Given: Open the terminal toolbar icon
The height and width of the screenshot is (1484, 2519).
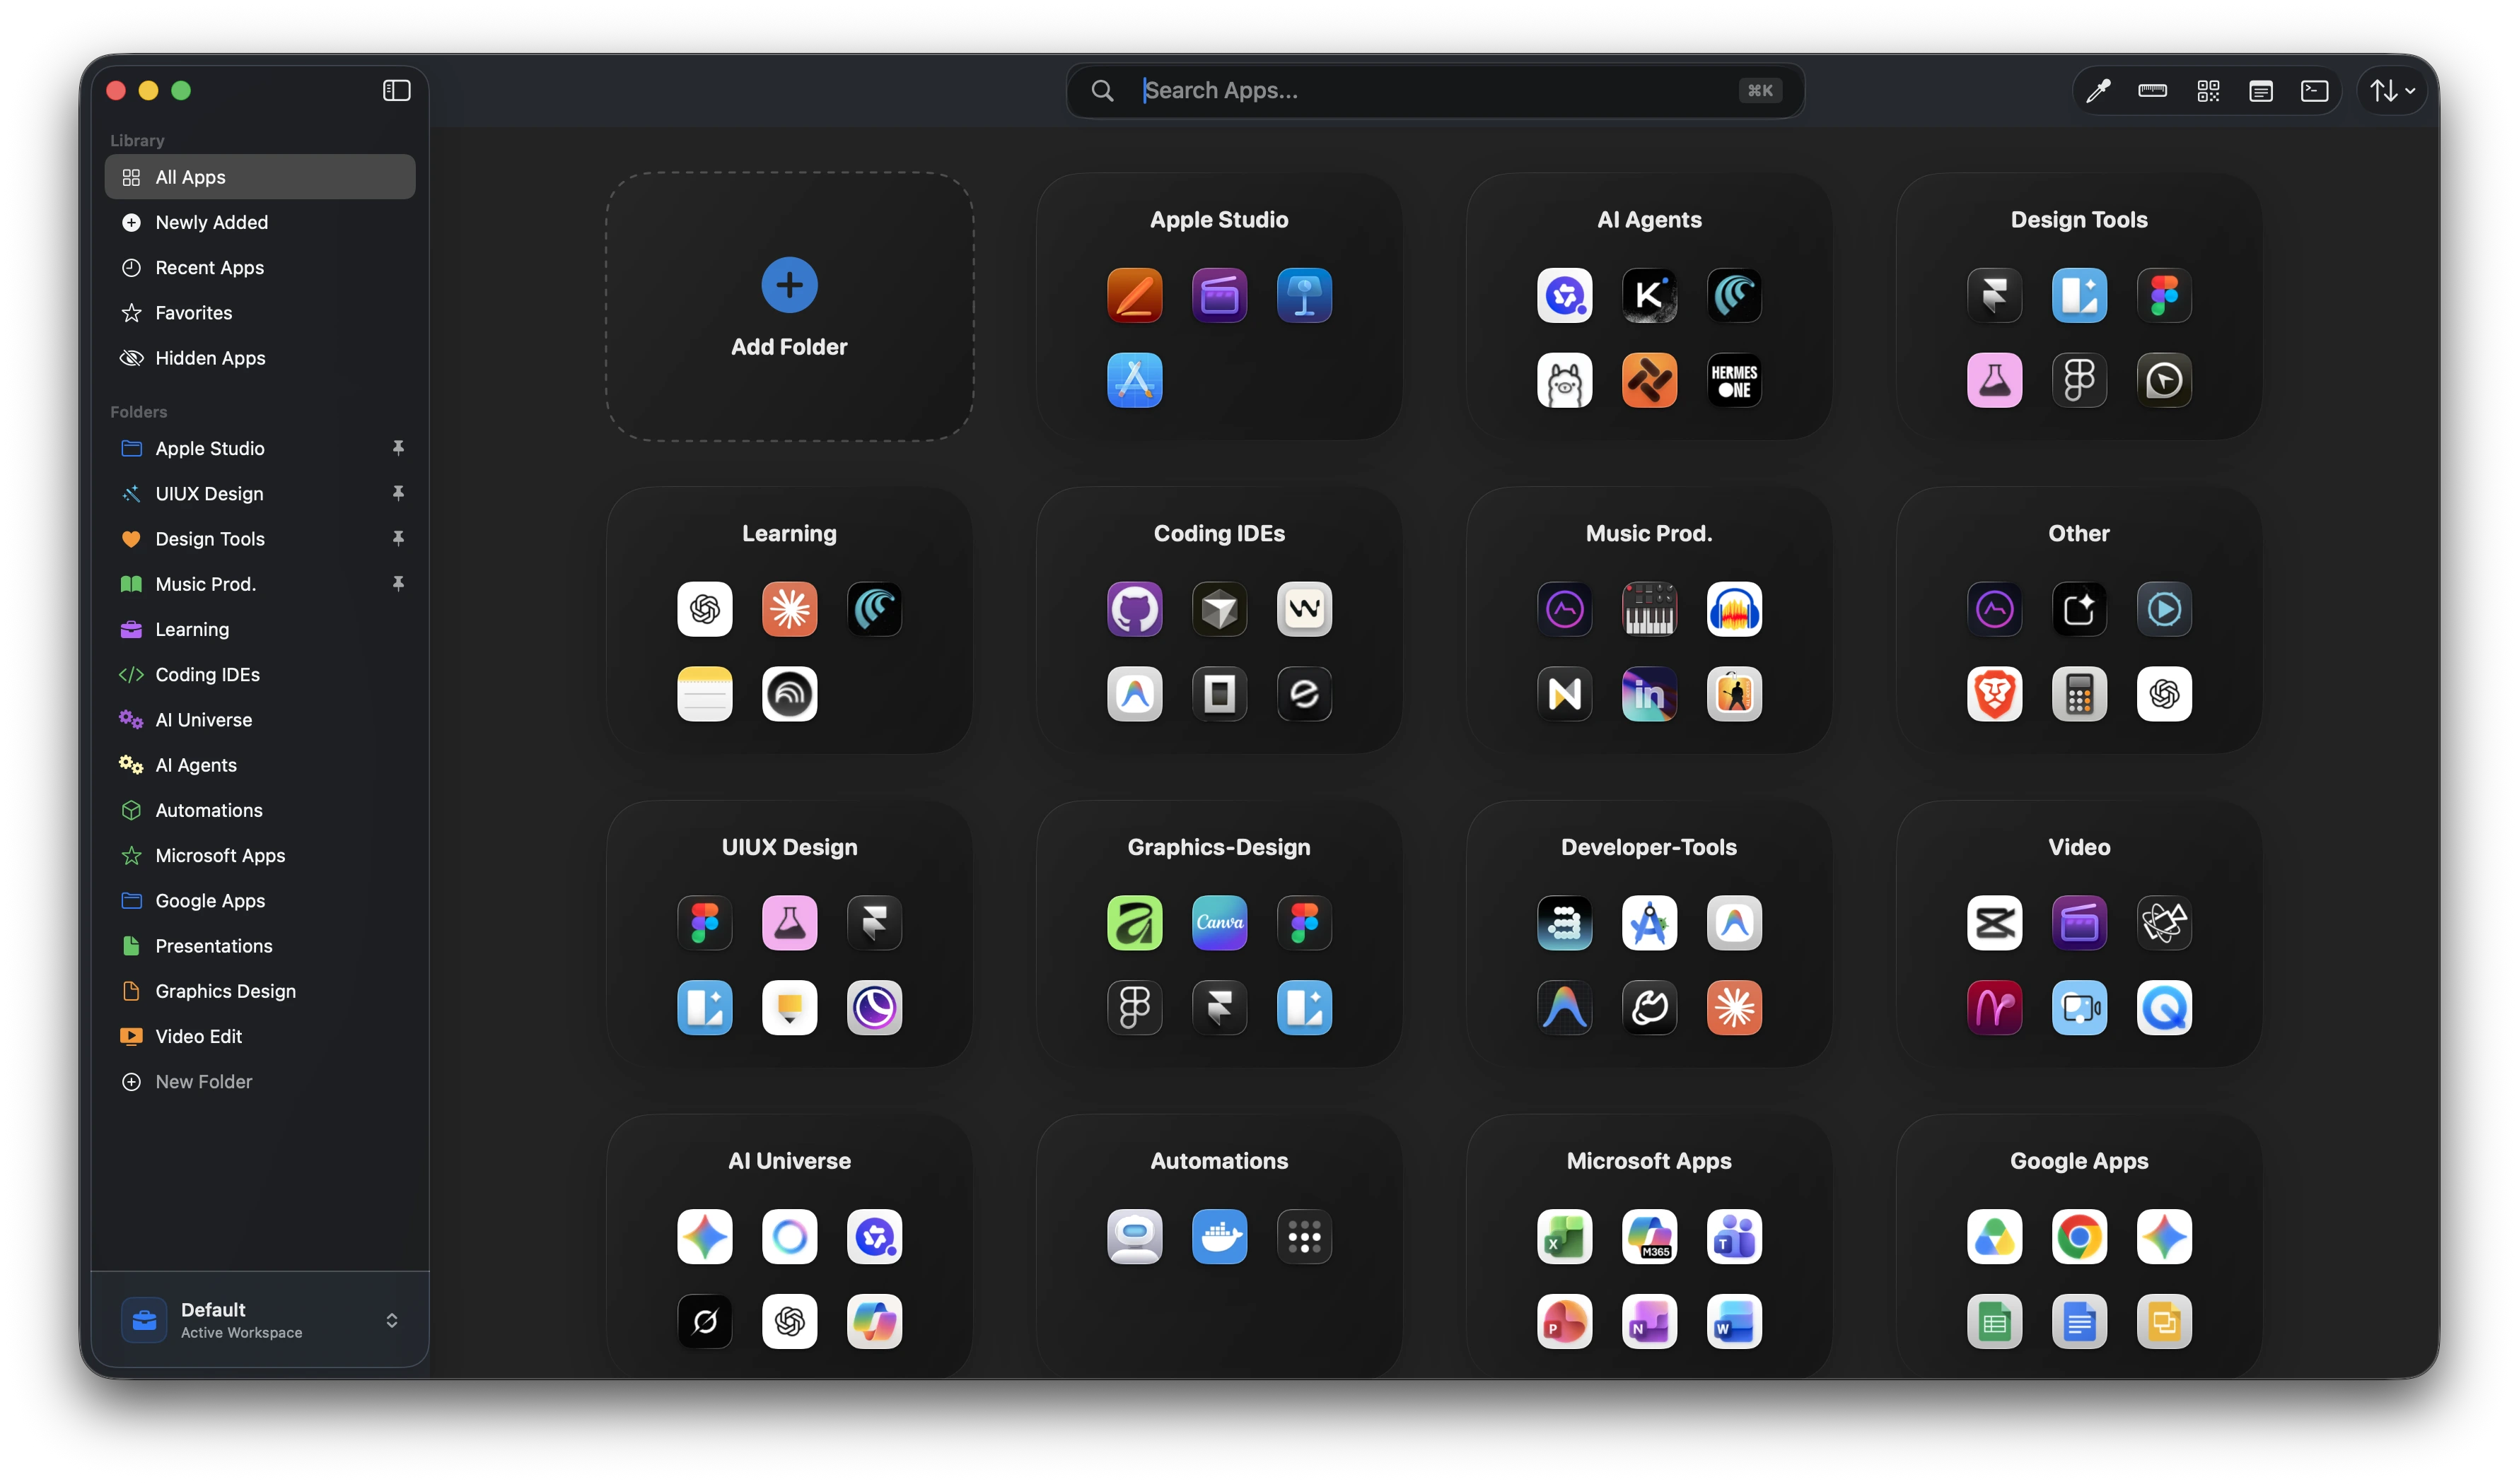Looking at the screenshot, I should point(2315,91).
